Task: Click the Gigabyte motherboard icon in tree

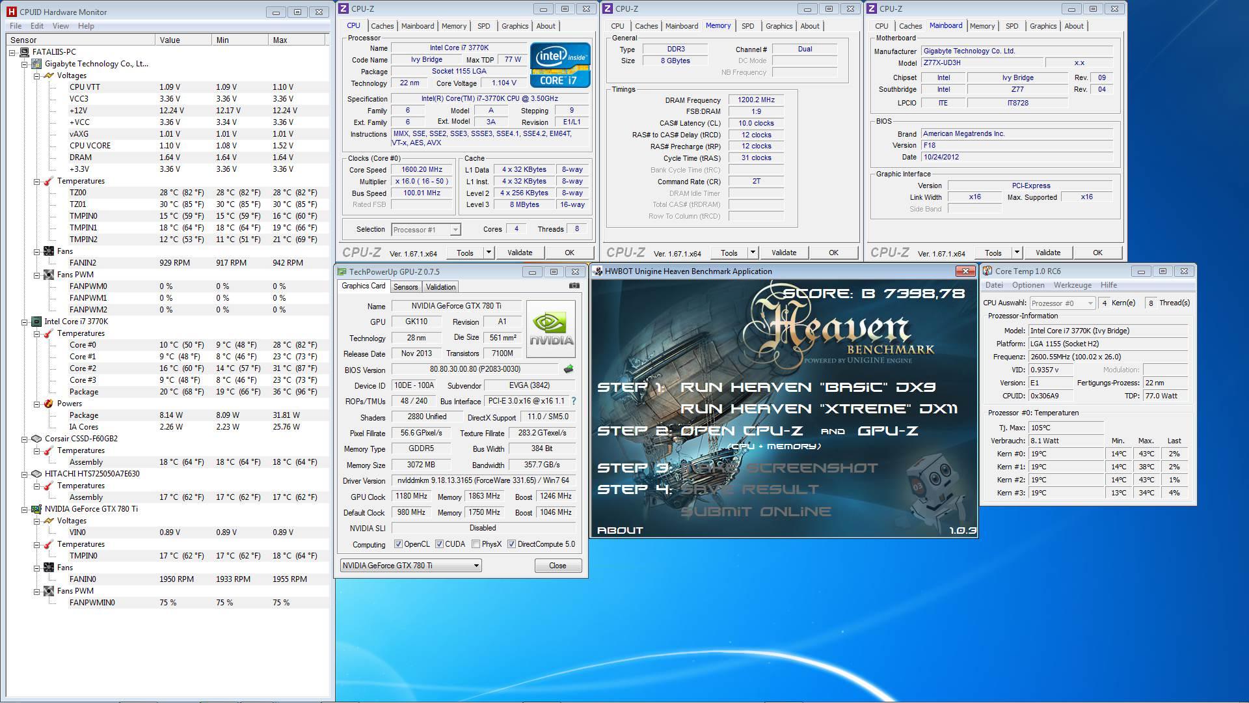Action: pyautogui.click(x=37, y=64)
